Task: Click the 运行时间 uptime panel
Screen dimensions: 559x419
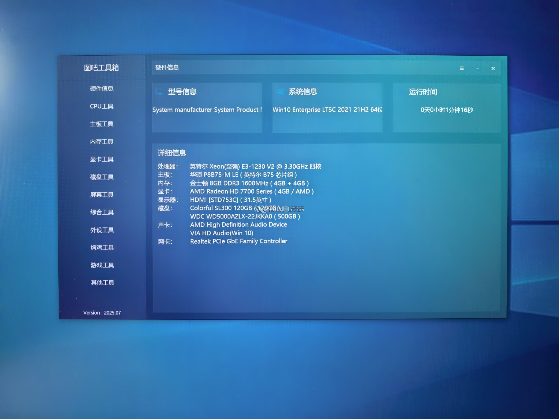Action: [x=447, y=108]
